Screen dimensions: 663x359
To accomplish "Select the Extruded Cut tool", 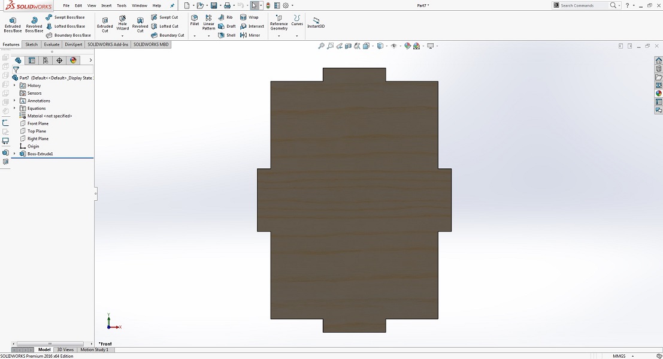I will [x=105, y=25].
